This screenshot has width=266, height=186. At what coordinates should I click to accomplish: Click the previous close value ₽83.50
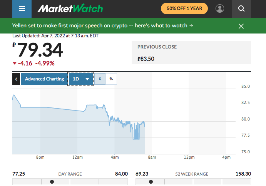click(x=146, y=59)
